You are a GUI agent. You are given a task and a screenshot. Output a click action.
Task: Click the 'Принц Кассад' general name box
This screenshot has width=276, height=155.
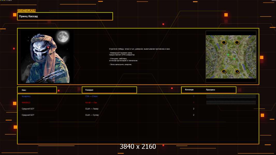(65, 16)
